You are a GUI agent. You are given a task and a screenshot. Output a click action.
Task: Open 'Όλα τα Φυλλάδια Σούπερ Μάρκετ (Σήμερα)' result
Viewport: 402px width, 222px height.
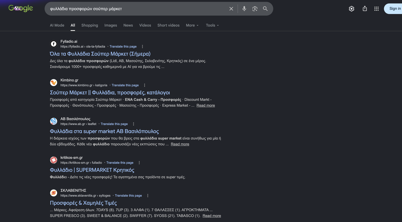tap(100, 54)
